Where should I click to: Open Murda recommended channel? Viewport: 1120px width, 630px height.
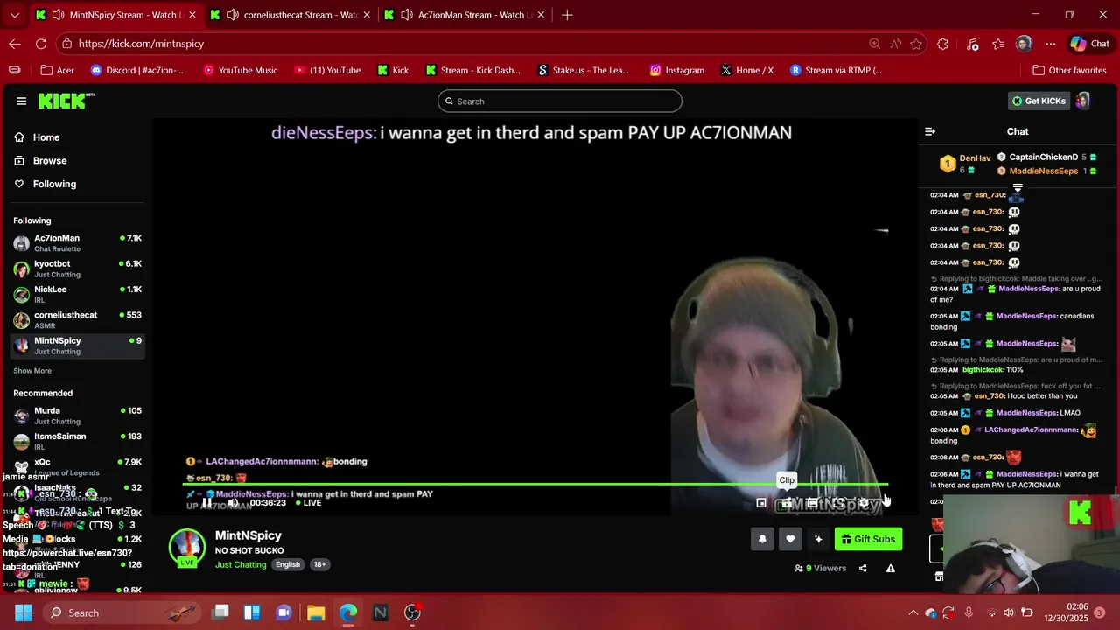tap(77, 416)
